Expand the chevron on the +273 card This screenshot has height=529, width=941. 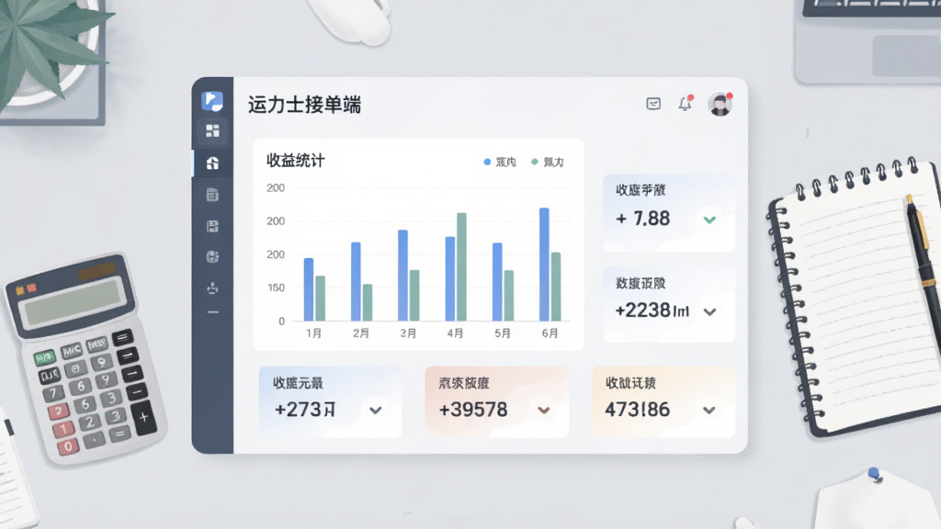click(x=376, y=411)
